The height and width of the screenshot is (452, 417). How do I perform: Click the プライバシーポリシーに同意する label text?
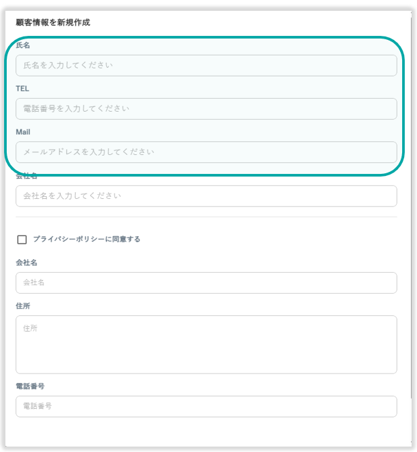pos(87,240)
